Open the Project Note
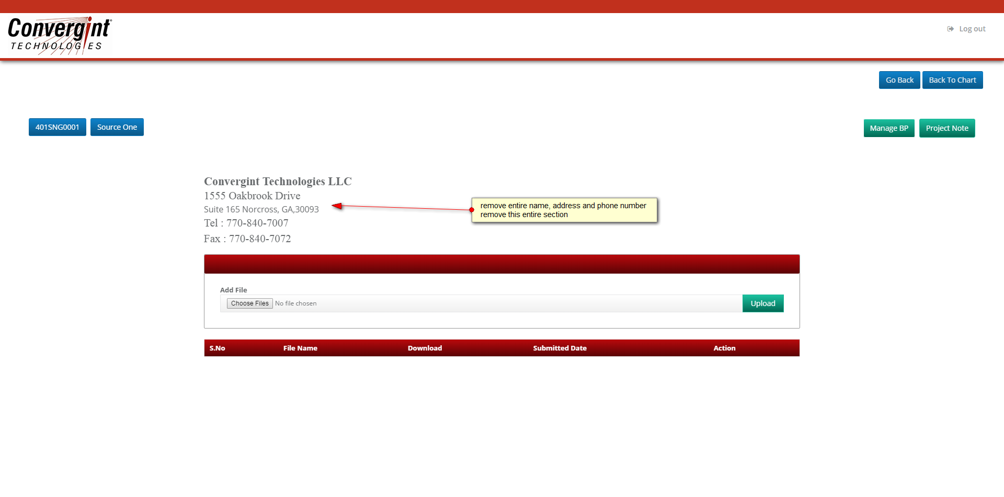Image resolution: width=1004 pixels, height=497 pixels. 947,128
